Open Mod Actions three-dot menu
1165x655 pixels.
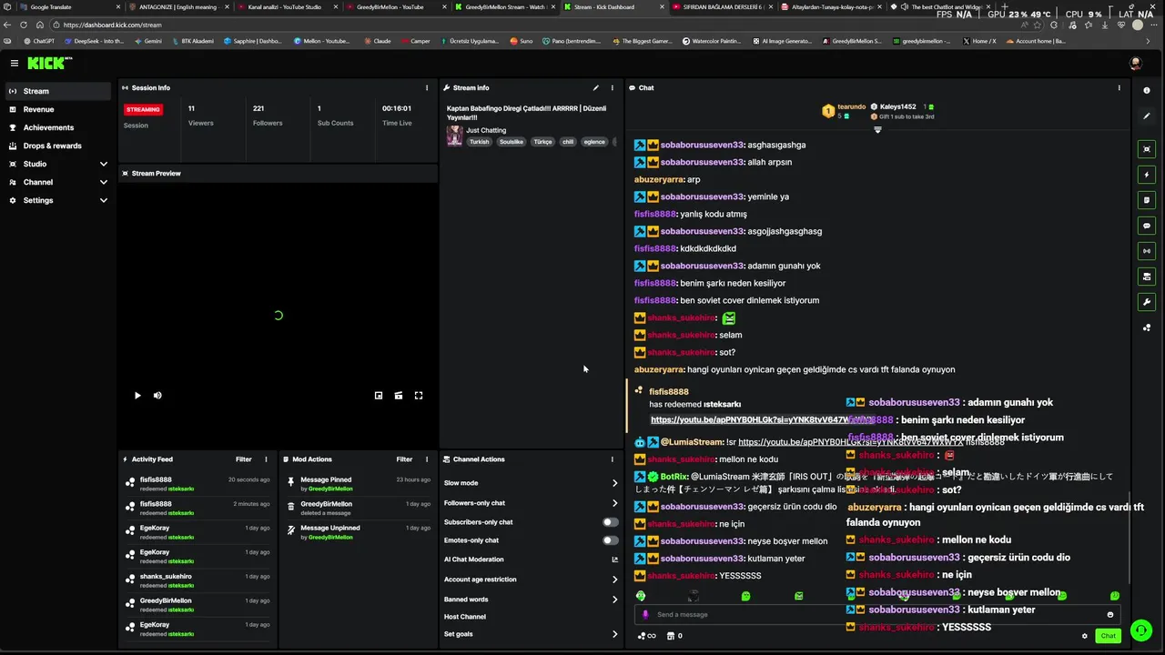coord(427,459)
